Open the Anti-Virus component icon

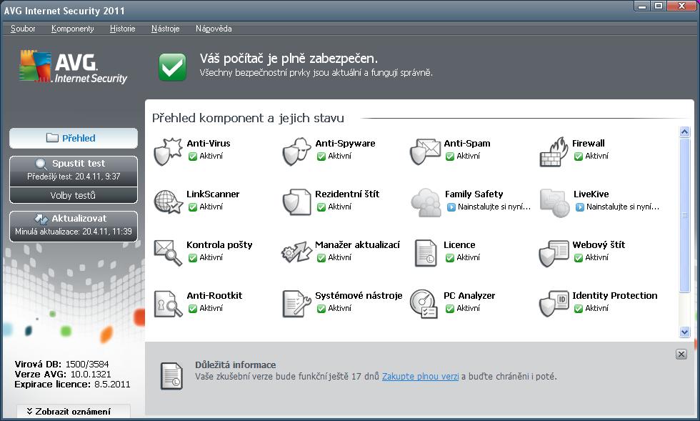pyautogui.click(x=168, y=151)
